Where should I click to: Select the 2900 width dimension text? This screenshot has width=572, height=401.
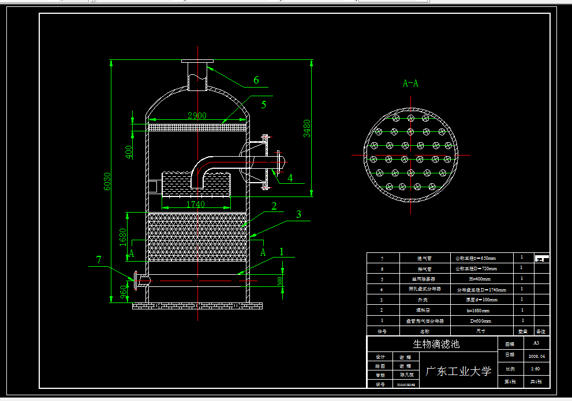[x=197, y=115]
